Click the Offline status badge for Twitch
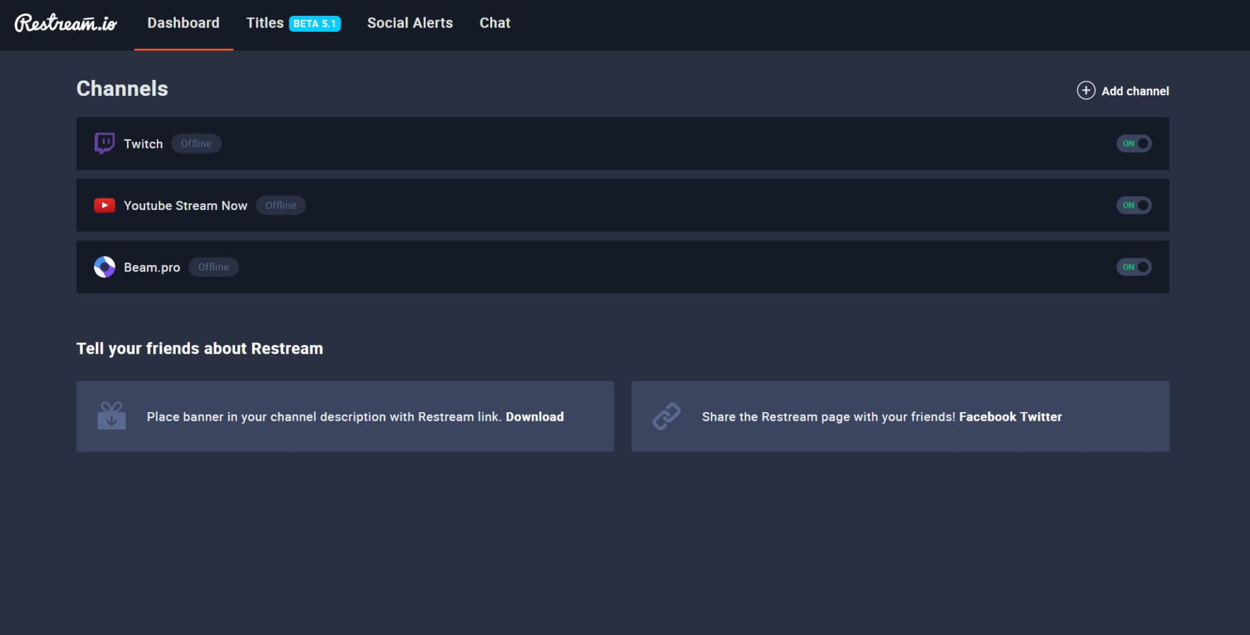This screenshot has height=635, width=1250. tap(196, 143)
